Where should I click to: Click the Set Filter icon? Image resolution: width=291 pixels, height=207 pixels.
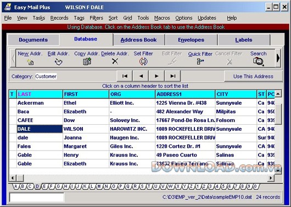[143, 61]
